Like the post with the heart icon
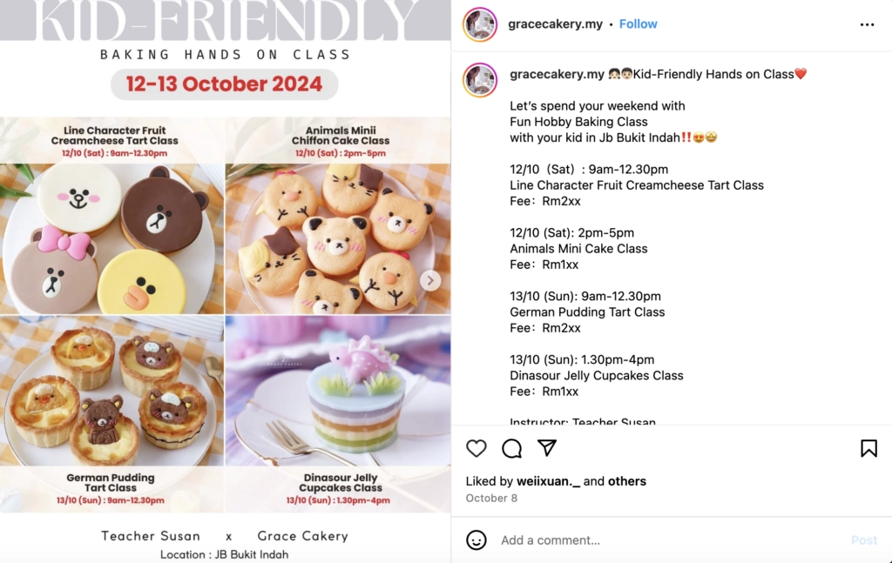This screenshot has height=563, width=892. 476,448
